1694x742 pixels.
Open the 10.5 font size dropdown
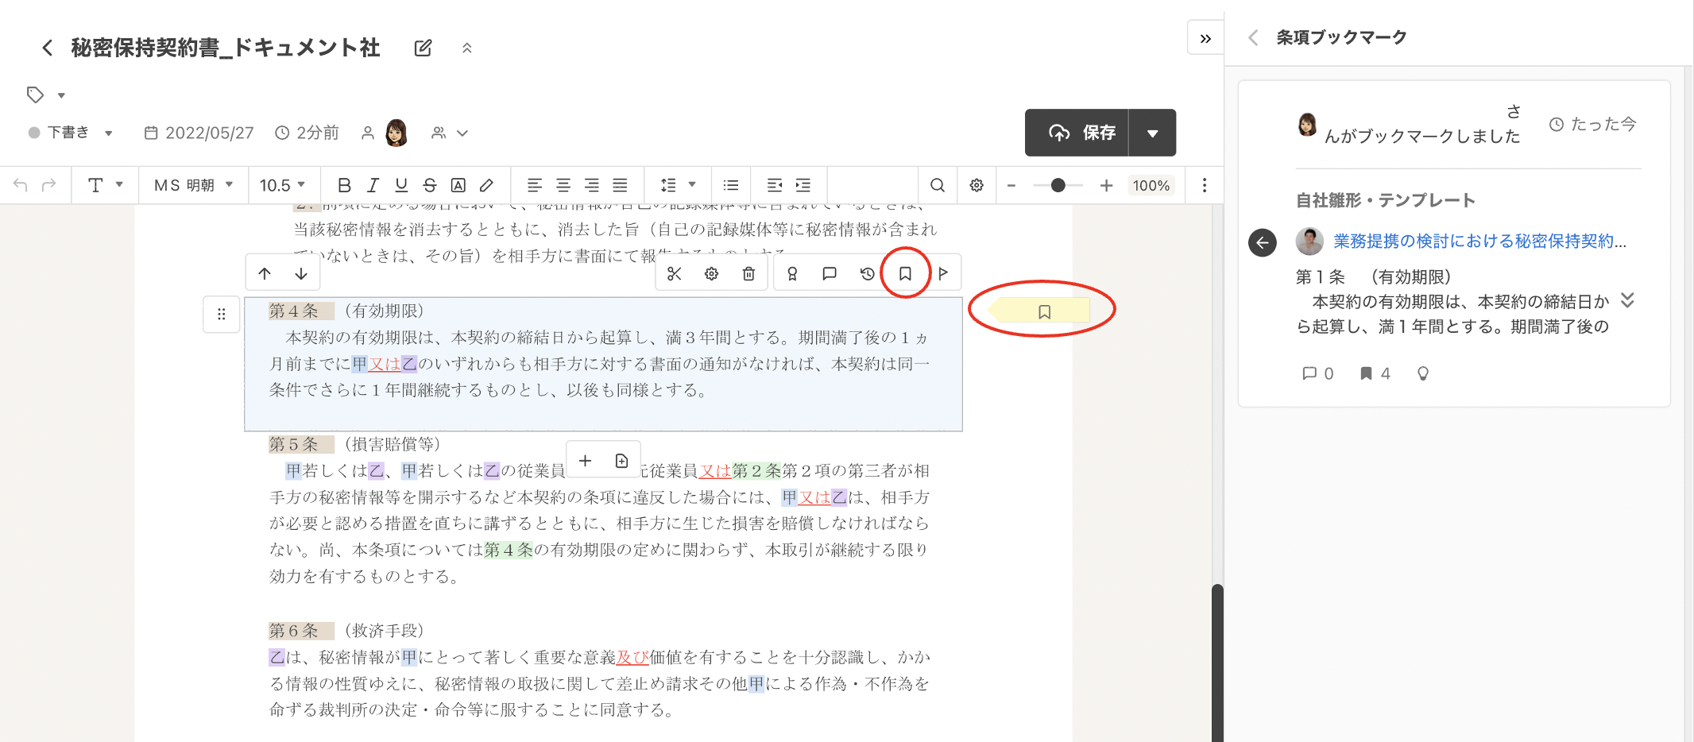click(x=283, y=185)
